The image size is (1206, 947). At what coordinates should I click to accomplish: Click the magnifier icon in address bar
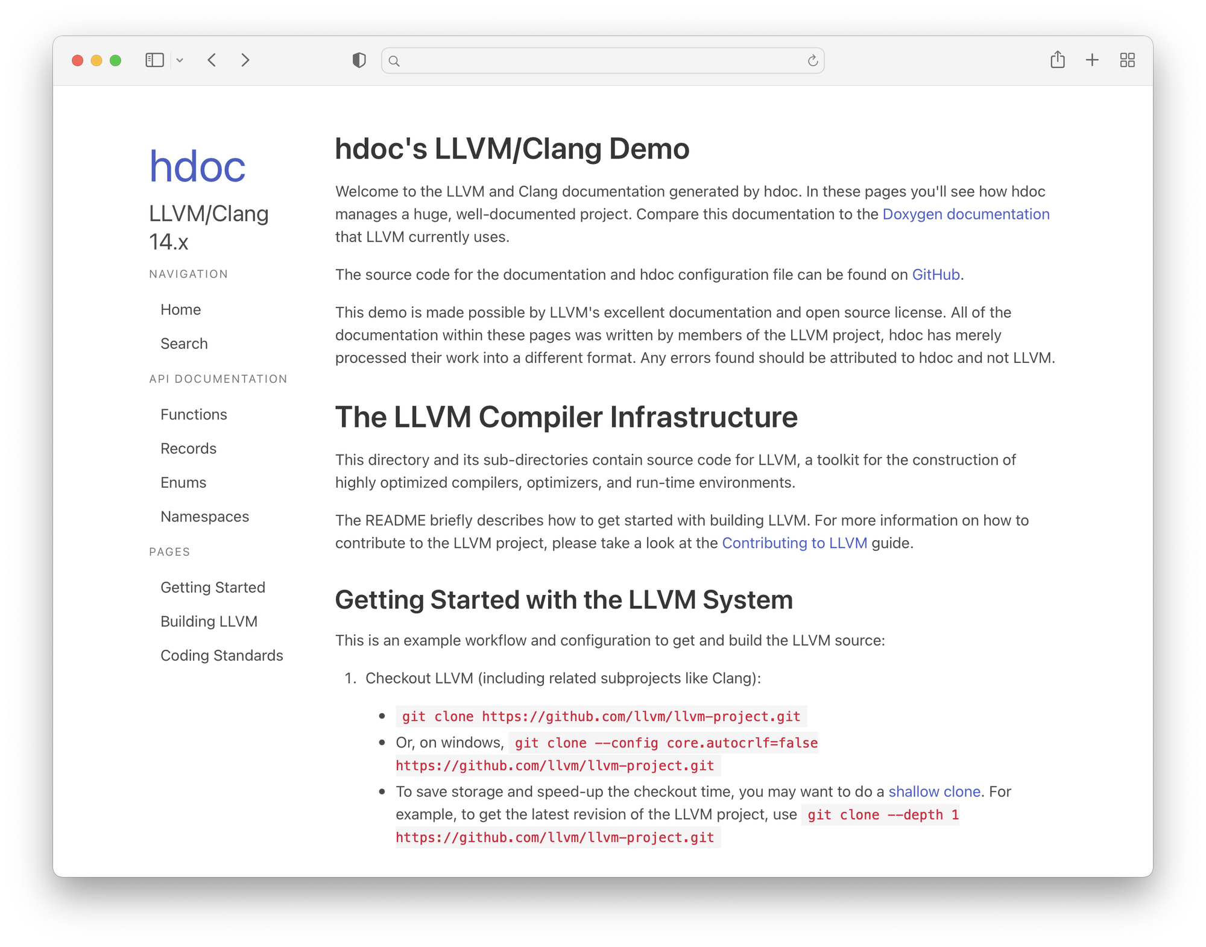pos(394,61)
